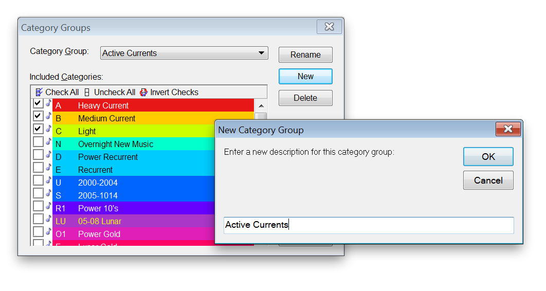This screenshot has height=291, width=546.
Task: Click the Rename button
Action: (305, 55)
